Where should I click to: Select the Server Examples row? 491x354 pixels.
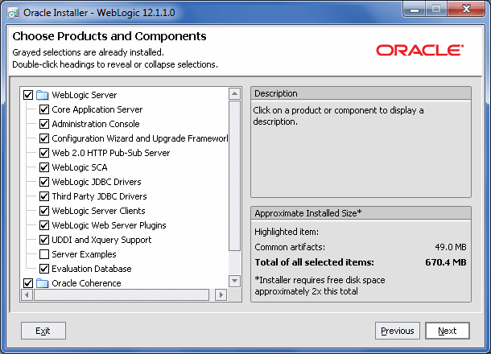(x=84, y=254)
